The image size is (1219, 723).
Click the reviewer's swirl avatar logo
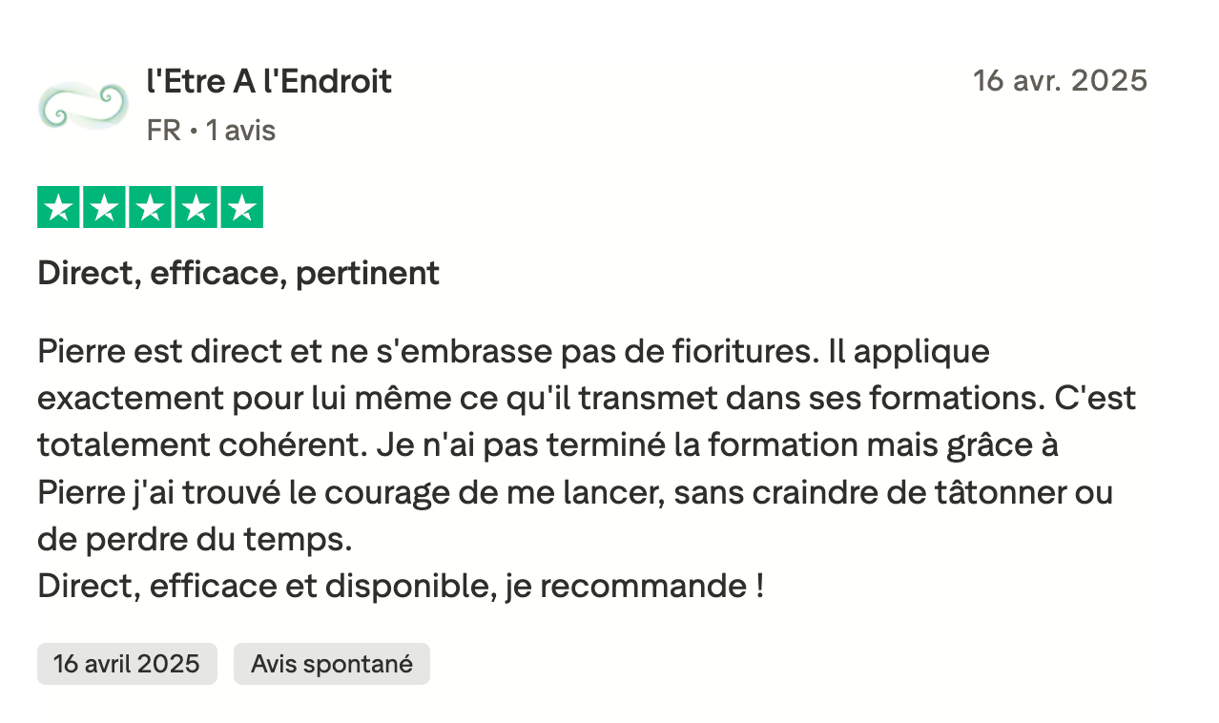pos(83,105)
